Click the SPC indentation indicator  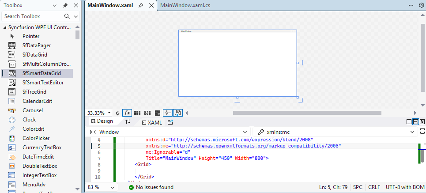358,187
